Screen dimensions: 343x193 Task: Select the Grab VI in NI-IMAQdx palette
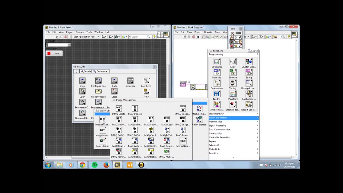114,81
